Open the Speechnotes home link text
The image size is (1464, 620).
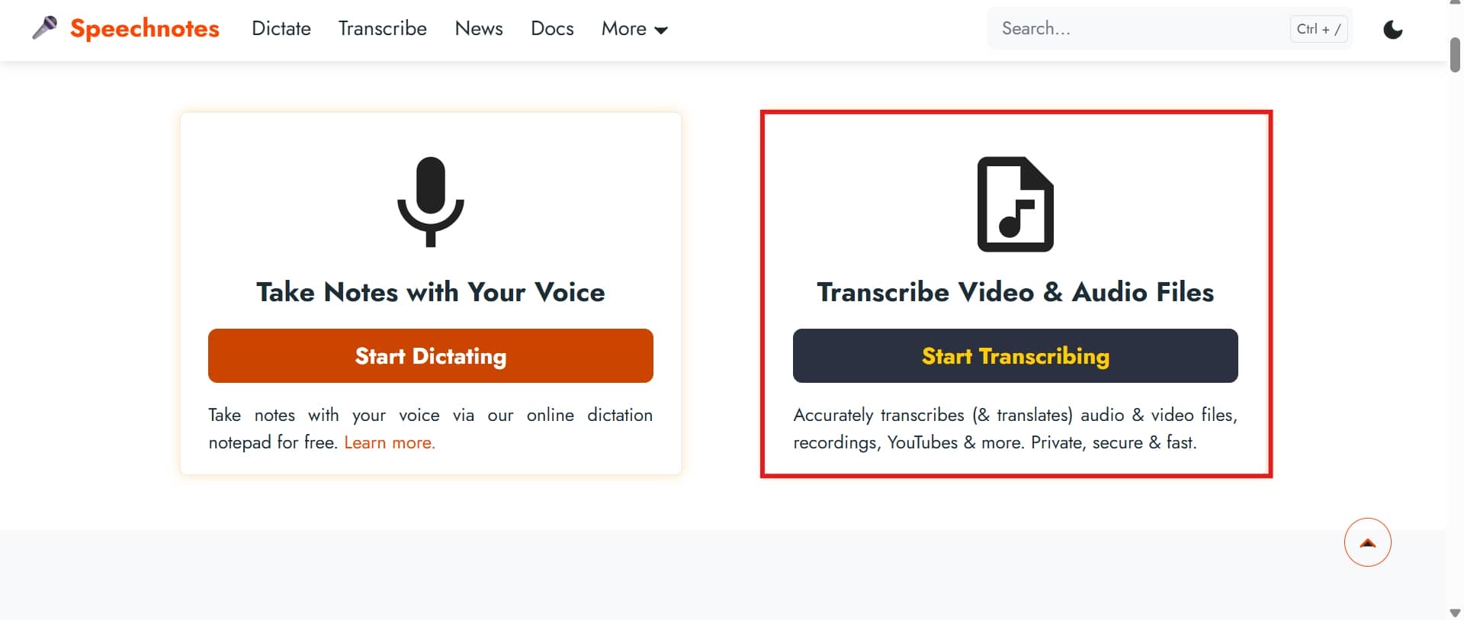(x=145, y=28)
